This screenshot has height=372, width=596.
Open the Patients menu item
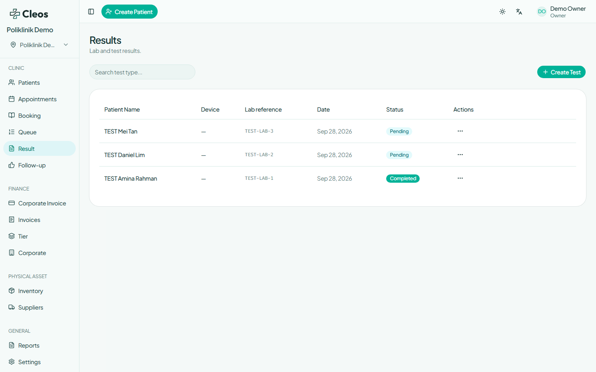[x=39, y=83]
